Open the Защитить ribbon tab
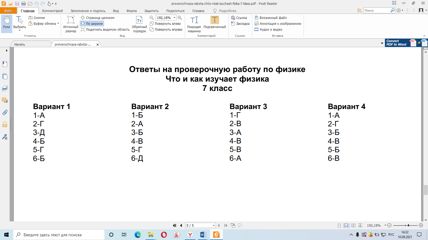Viewport: 428px width, 240px height. pyautogui.click(x=151, y=11)
